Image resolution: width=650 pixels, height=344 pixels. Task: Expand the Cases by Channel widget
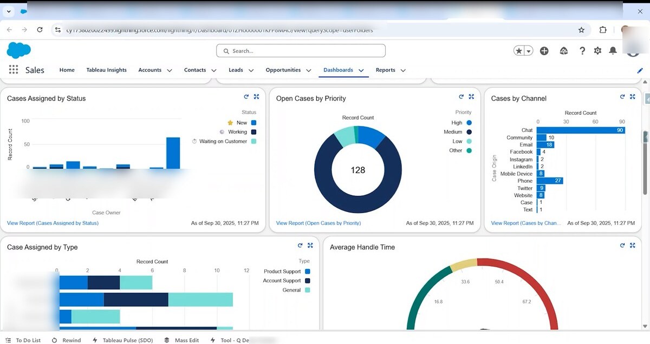(x=632, y=97)
